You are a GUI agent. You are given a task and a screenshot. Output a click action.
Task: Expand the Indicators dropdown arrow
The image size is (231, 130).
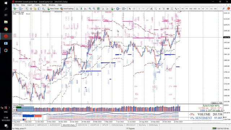pos(114,9)
